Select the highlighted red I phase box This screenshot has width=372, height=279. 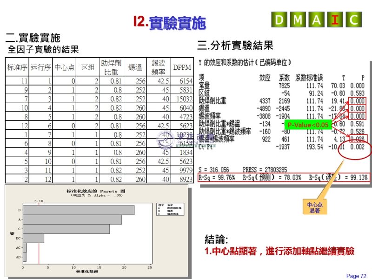pos(335,20)
